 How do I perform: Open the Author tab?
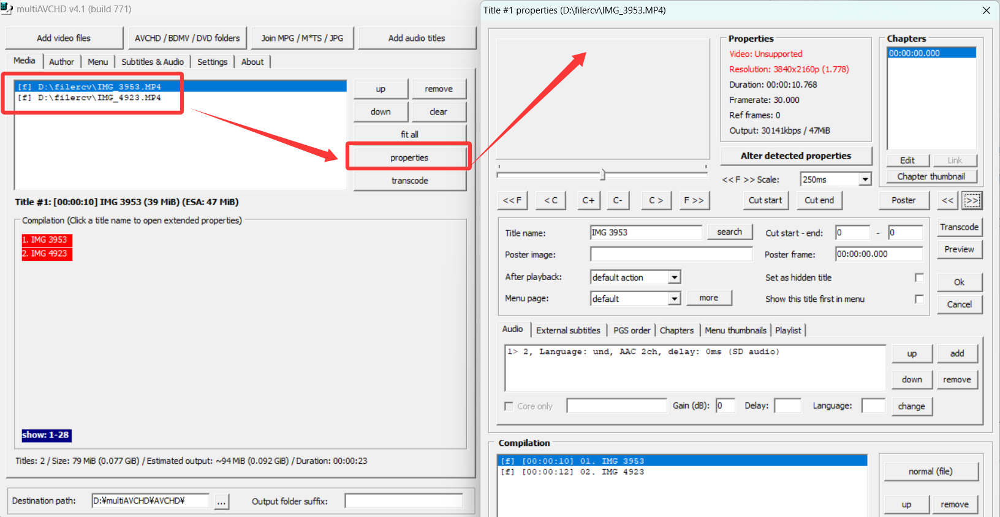click(61, 62)
